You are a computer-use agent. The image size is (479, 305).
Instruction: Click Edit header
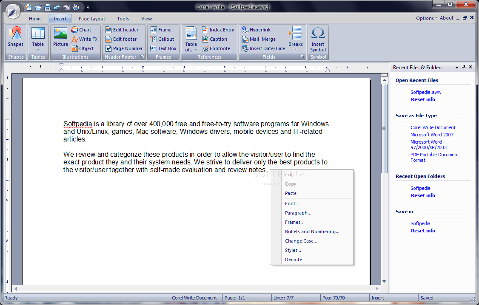click(x=122, y=30)
